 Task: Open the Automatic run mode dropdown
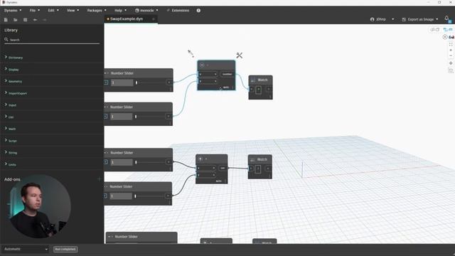pos(26,249)
